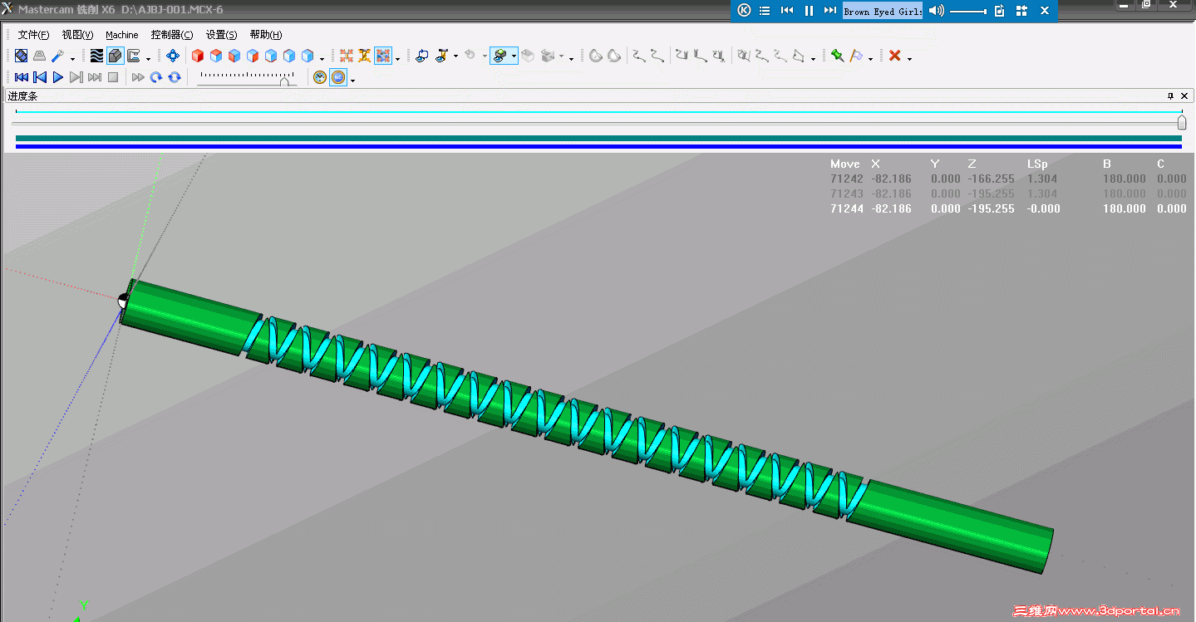The image size is (1196, 622).
Task: Click the blue four-arrow fit view icon
Action: click(172, 56)
